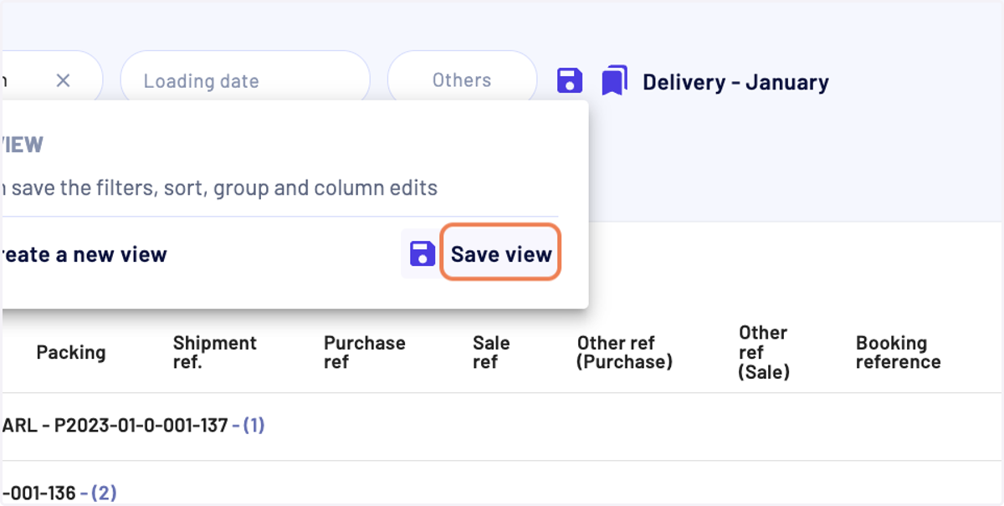
Task: Open the Loading date filter field
Action: [245, 81]
